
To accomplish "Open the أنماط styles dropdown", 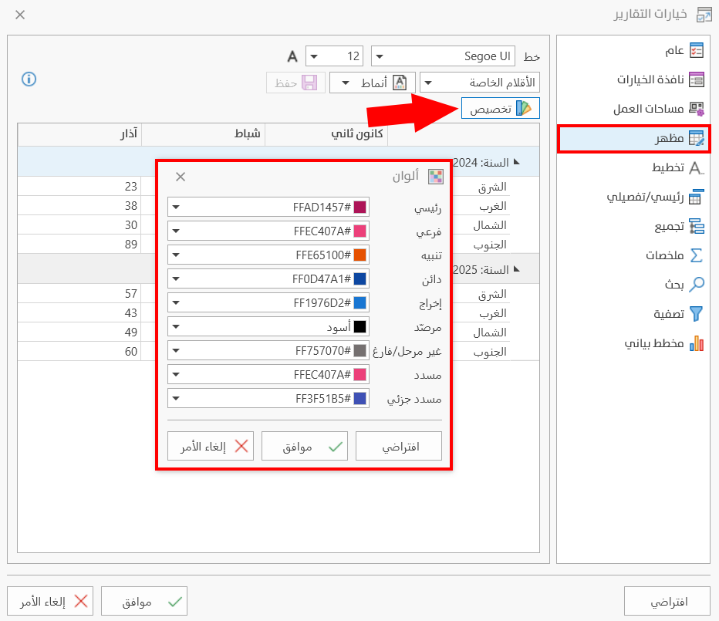I will pos(373,83).
